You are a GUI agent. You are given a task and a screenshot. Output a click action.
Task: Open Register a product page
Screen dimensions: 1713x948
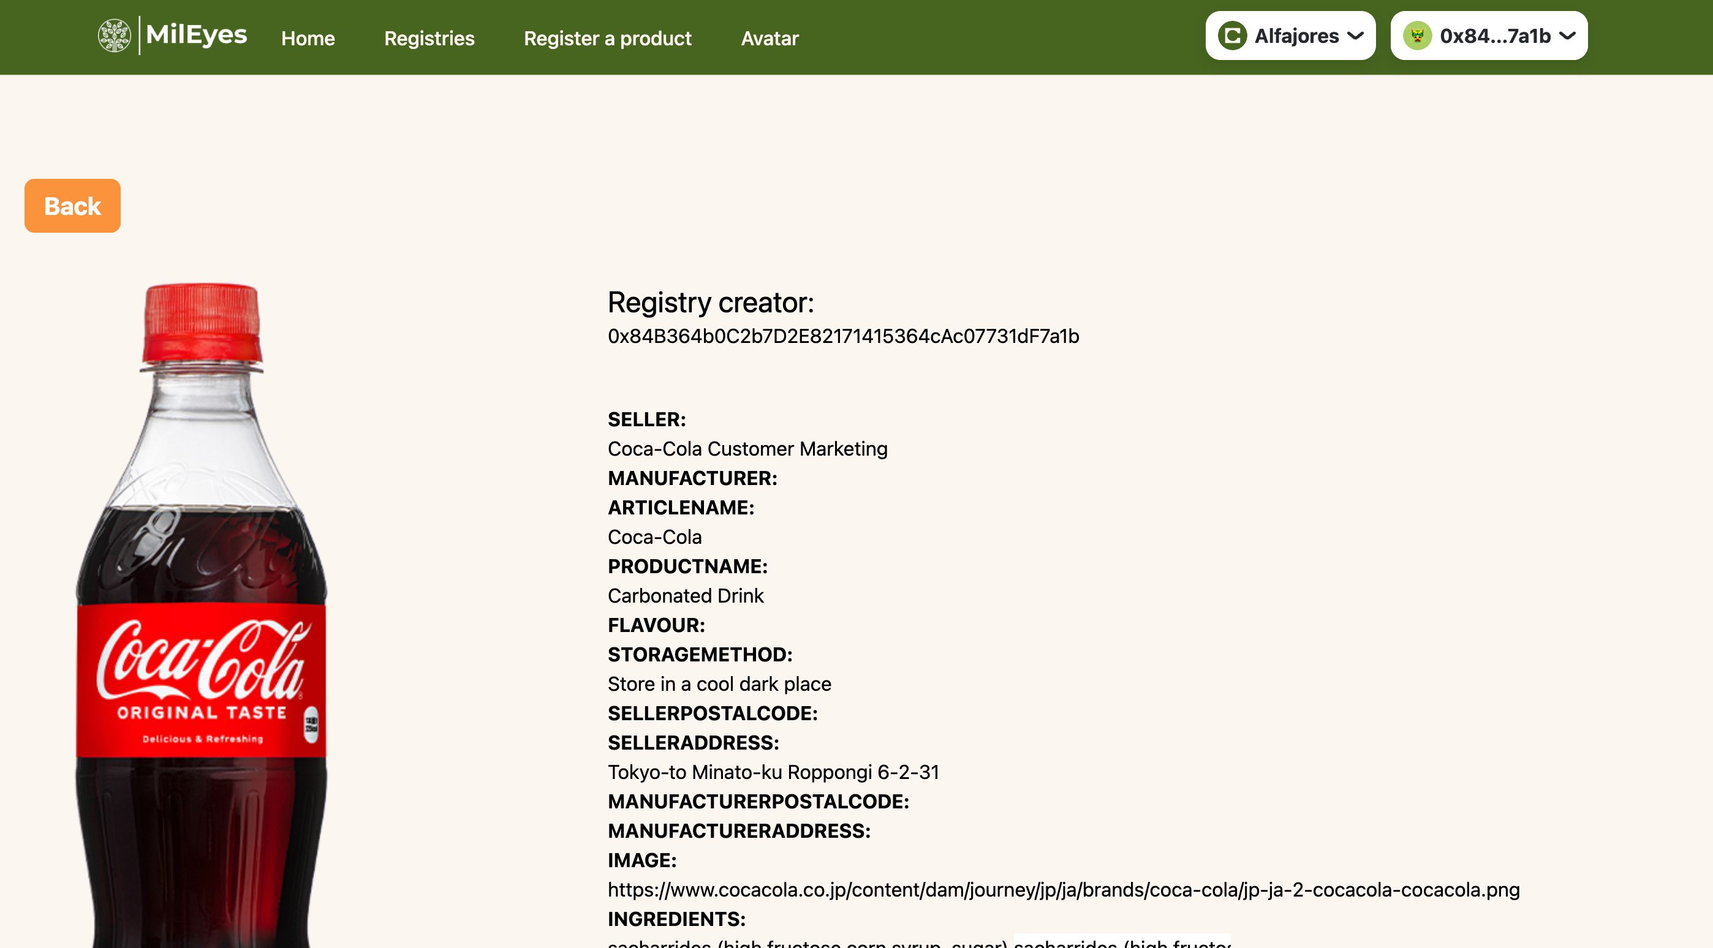coord(607,39)
